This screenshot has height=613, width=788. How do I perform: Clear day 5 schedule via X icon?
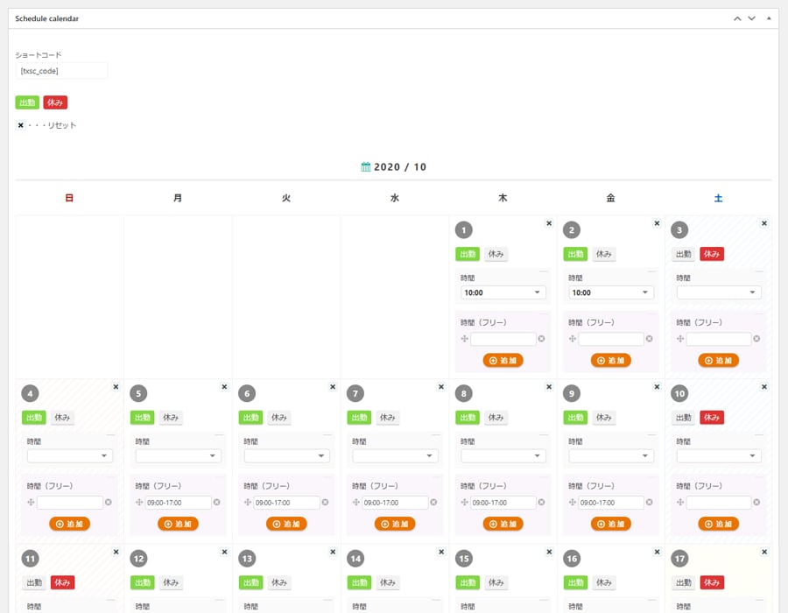pyautogui.click(x=224, y=387)
